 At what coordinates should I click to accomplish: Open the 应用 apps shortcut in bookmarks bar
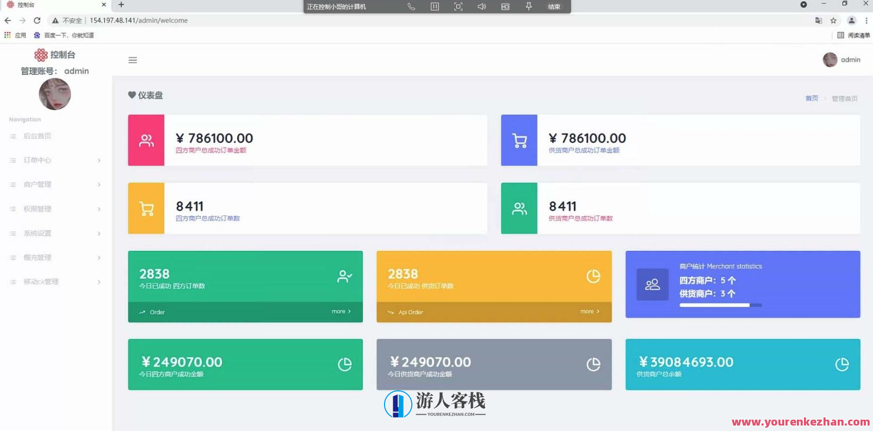[x=15, y=35]
